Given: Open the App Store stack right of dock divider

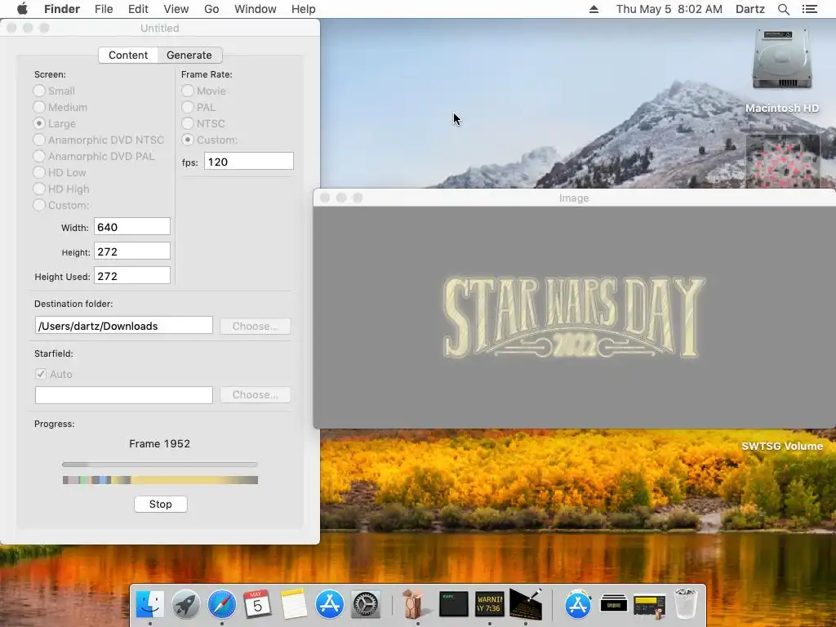Looking at the screenshot, I should (578, 604).
